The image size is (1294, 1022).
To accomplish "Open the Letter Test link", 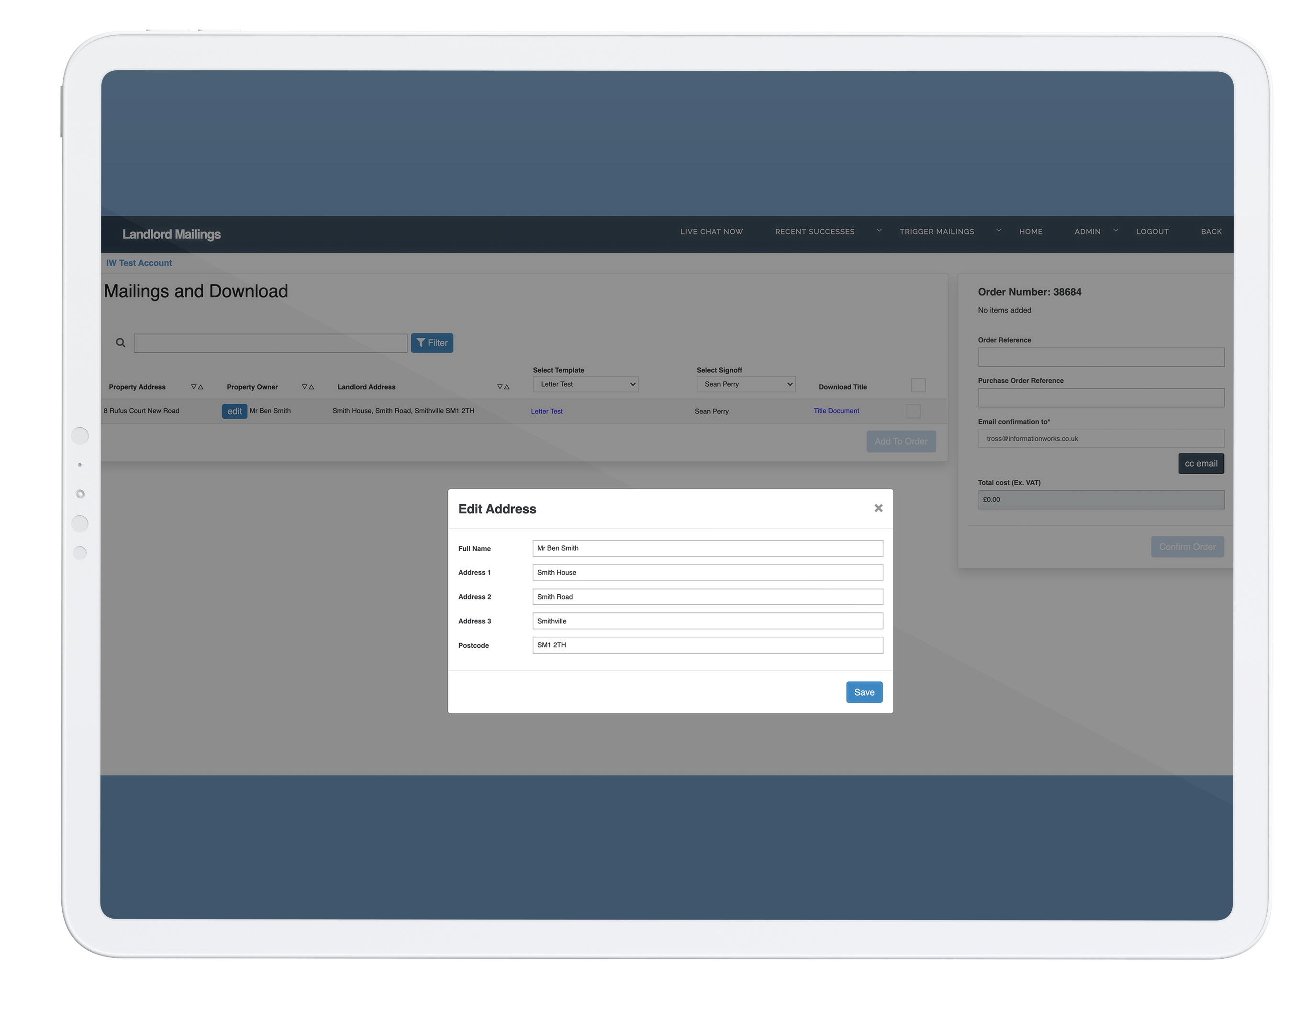I will pyautogui.click(x=547, y=411).
